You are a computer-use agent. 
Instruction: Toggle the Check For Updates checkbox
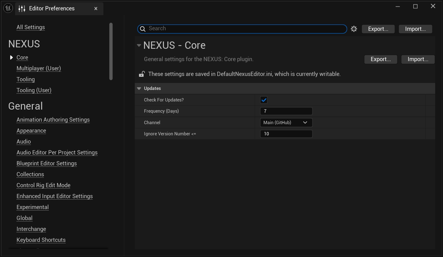point(264,100)
